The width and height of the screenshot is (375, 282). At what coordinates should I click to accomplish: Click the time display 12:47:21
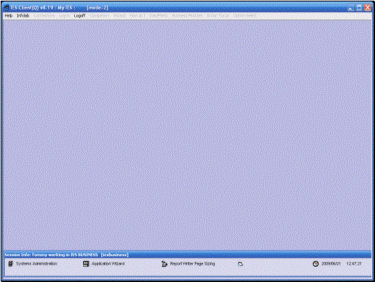(x=354, y=263)
